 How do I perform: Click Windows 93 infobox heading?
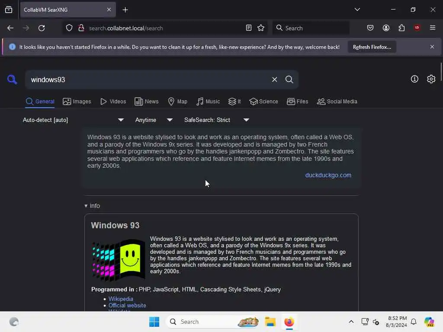coord(115,225)
